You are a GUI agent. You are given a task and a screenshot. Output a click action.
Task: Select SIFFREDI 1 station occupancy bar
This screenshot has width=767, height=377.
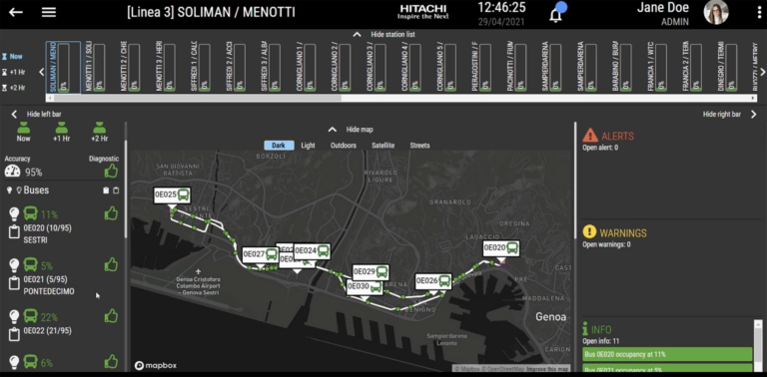click(204, 67)
